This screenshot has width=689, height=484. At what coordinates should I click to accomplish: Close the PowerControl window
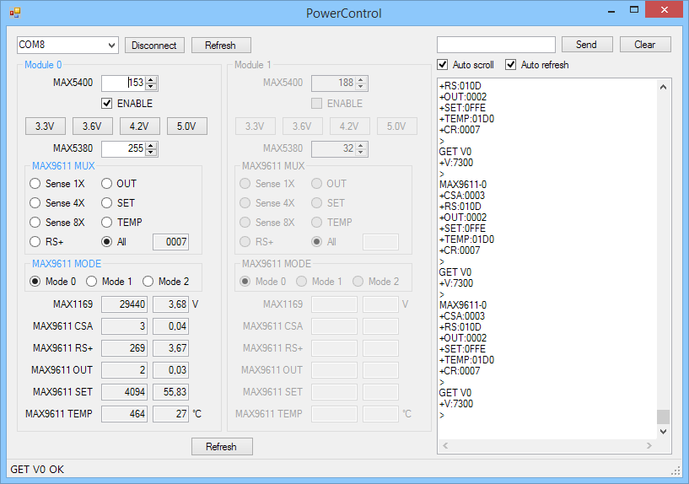pos(665,9)
